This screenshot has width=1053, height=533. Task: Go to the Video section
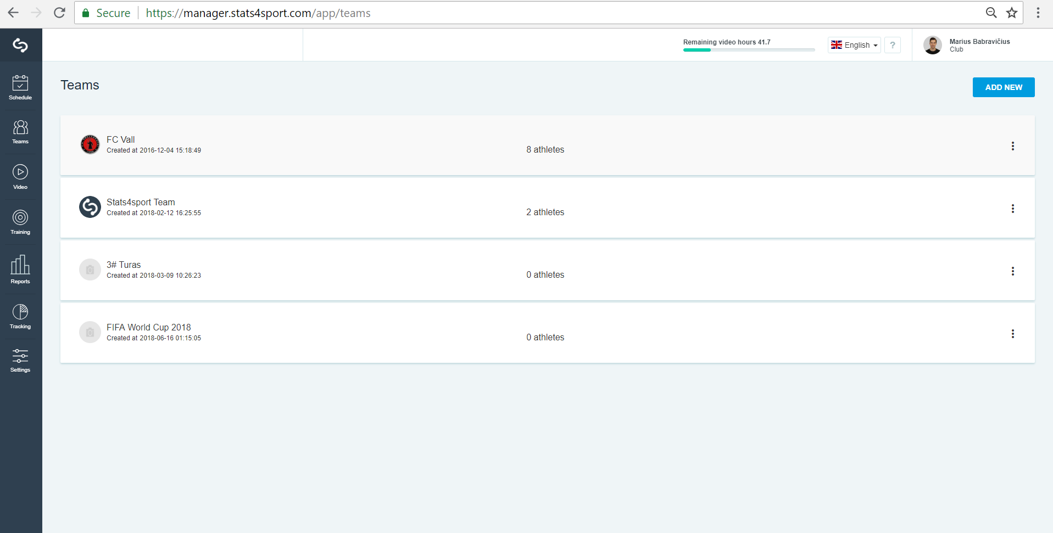[20, 177]
